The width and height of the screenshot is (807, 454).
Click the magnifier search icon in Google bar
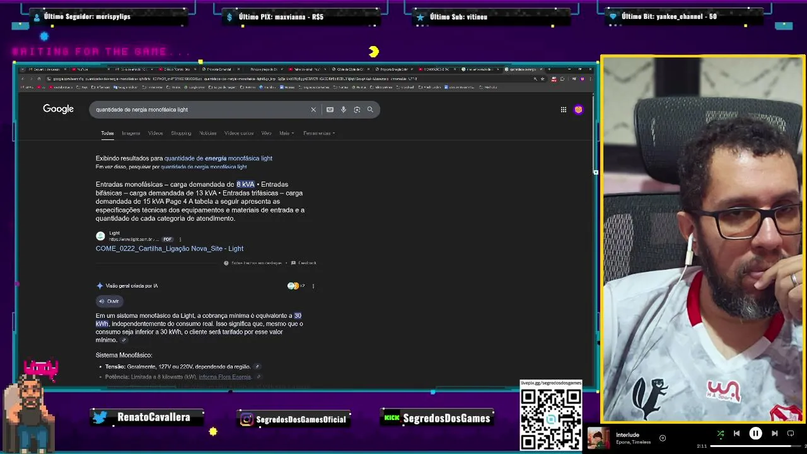pos(370,110)
